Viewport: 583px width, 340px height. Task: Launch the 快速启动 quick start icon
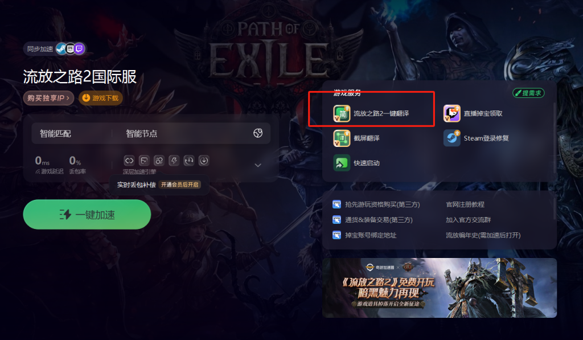(342, 163)
